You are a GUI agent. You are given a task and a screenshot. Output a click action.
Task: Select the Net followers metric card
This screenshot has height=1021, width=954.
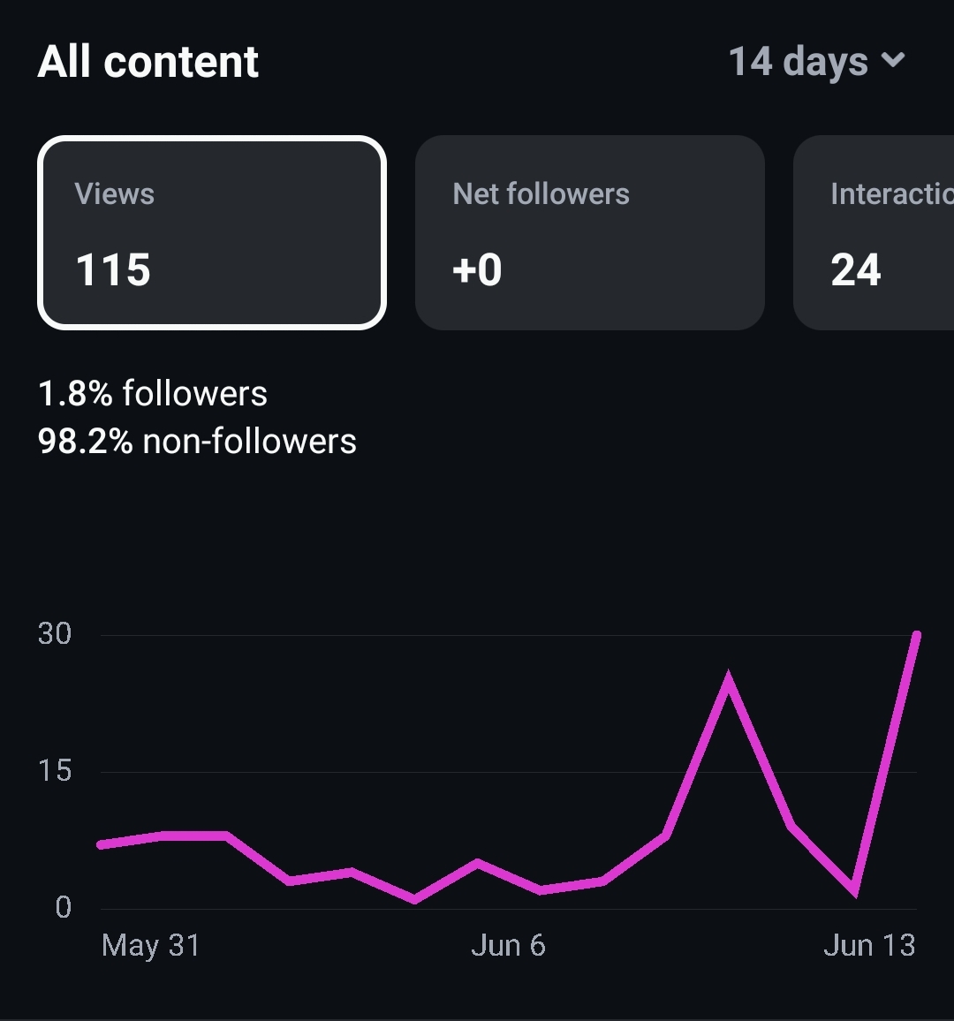pyautogui.click(x=590, y=233)
